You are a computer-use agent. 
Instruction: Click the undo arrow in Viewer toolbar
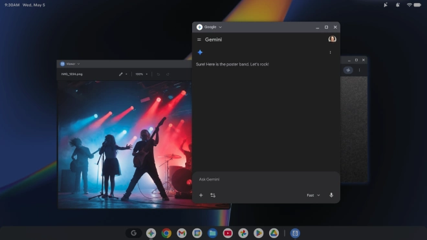coord(159,74)
